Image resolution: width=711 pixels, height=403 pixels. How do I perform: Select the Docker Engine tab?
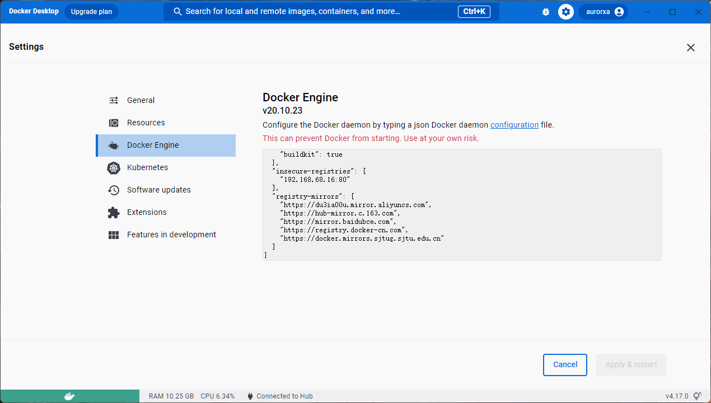(x=166, y=145)
